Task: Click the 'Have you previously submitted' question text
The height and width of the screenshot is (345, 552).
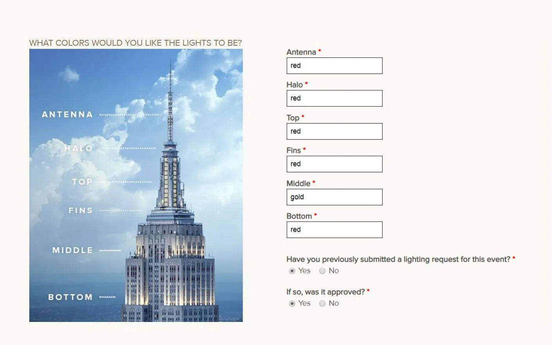Action: tap(398, 259)
